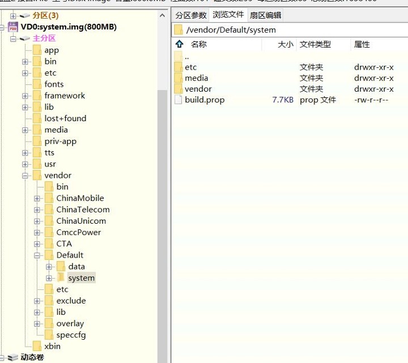Screen dimensions: 408x363
Task: Select the ChinaTelecom tree item
Action: (83, 210)
